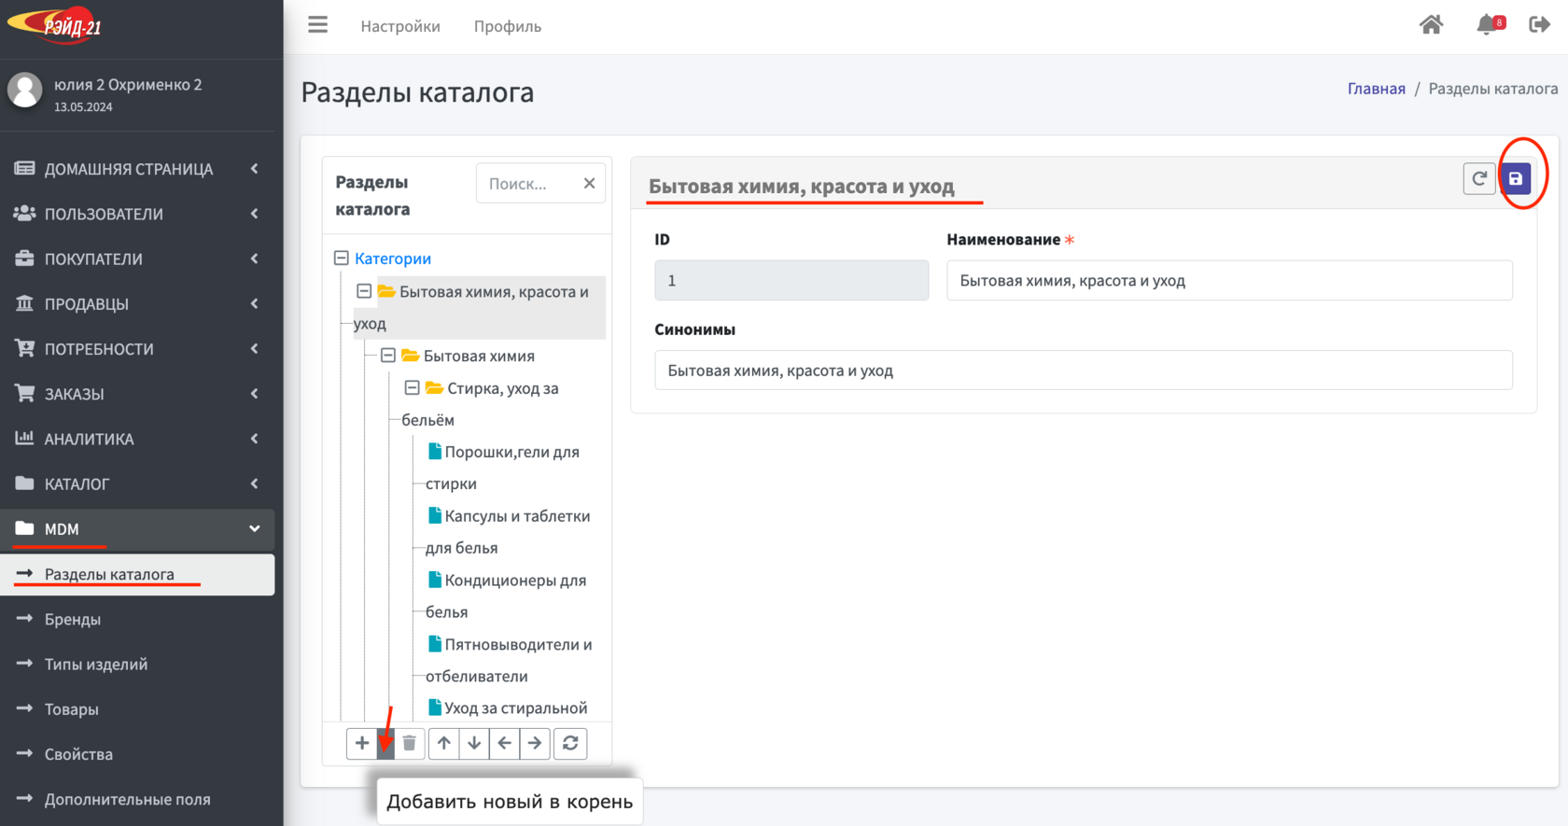Click the disabled ID field
This screenshot has height=826, width=1568.
791,280
